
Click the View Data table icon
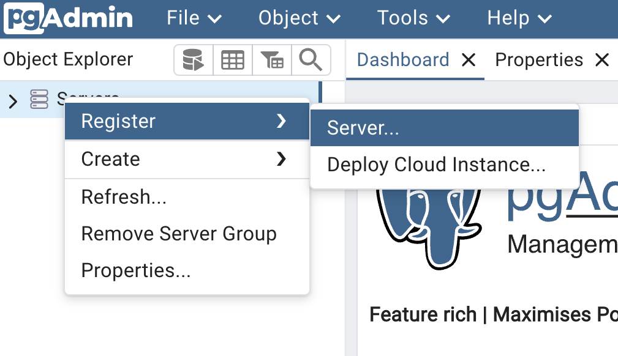[x=233, y=60]
